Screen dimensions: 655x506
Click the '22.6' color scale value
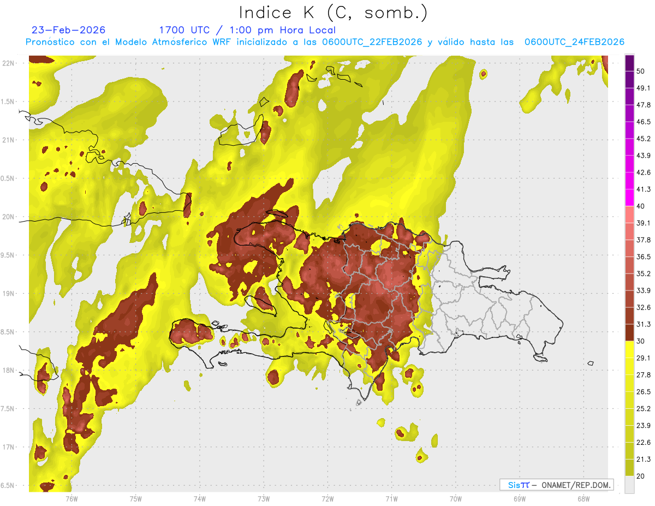pyautogui.click(x=644, y=443)
